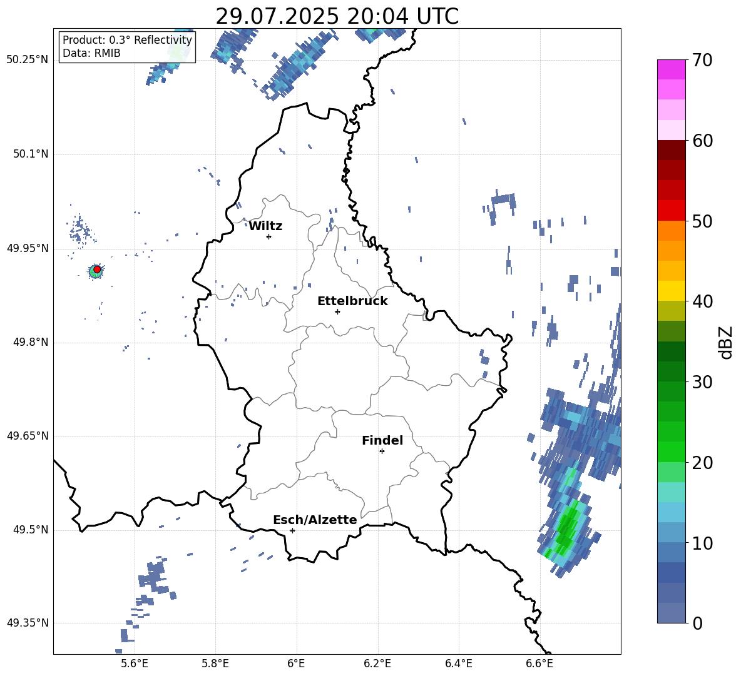Click the Wiltz station label

(265, 226)
